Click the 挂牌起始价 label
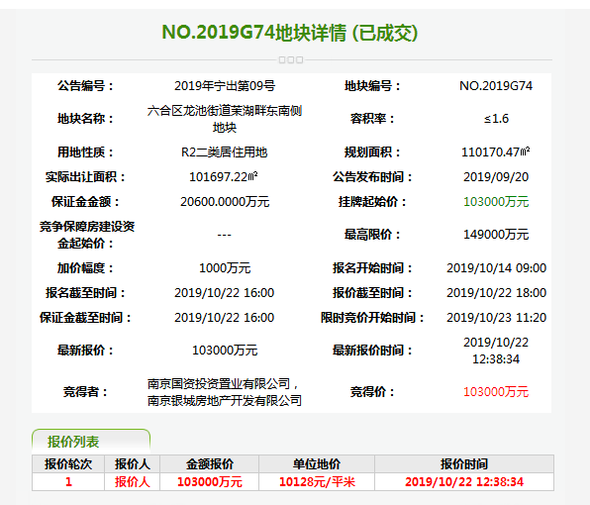The width and height of the screenshot is (590, 505). click(372, 202)
